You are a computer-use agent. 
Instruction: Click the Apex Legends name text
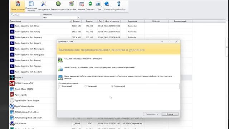coord(21,95)
